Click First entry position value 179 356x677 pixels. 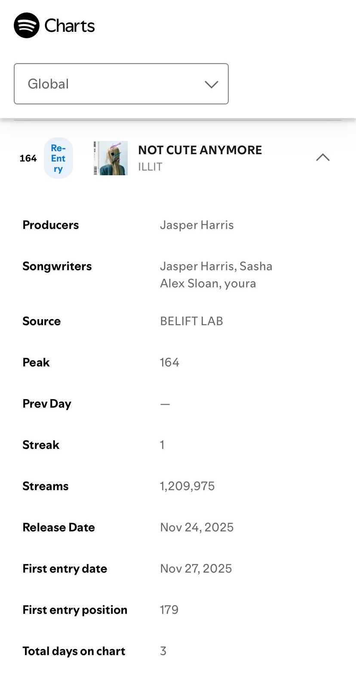(x=169, y=610)
